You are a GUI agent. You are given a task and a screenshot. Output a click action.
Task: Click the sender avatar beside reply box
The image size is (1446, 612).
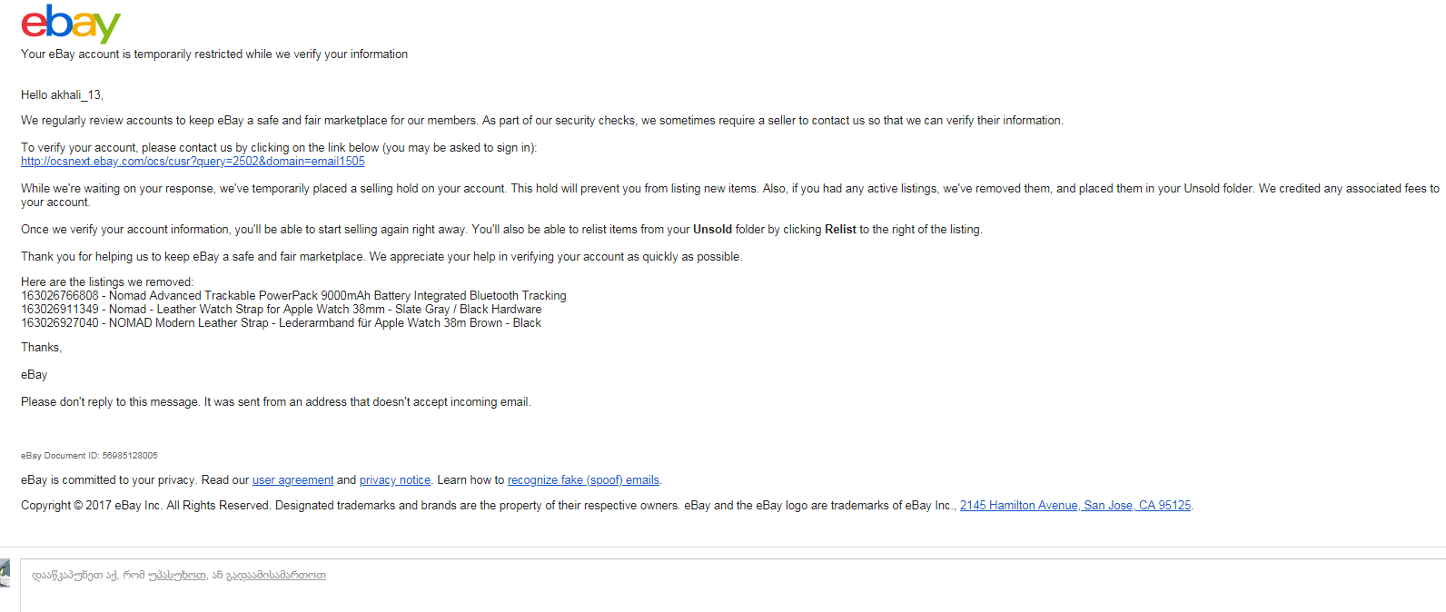(x=5, y=574)
